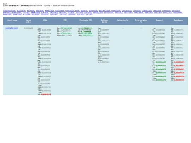
Task: Click the PEPE/USDC link
Action: [149, 12]
